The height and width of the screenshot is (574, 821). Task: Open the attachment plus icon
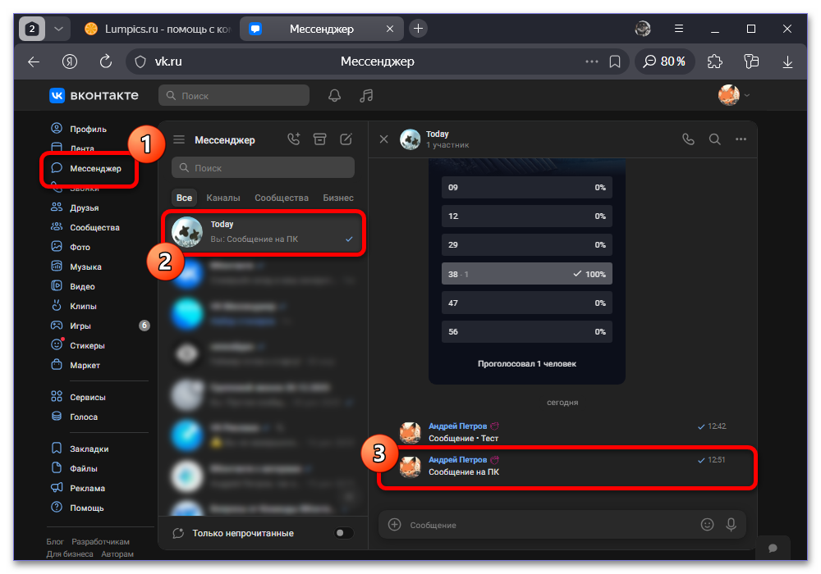click(x=394, y=524)
